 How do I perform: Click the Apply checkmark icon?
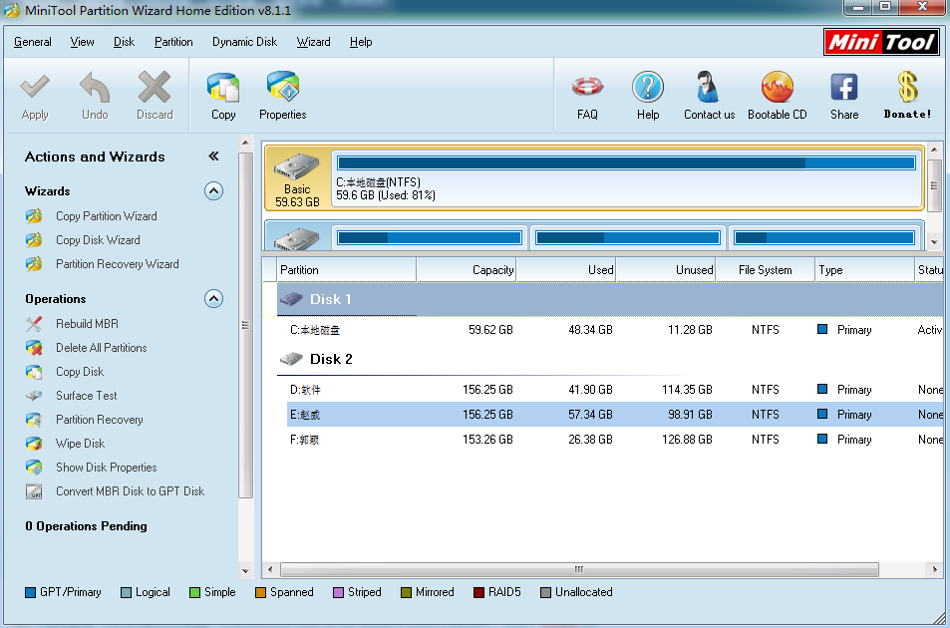(x=35, y=87)
